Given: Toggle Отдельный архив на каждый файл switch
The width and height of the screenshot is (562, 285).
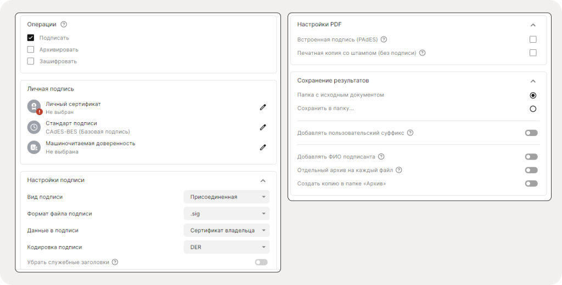Looking at the screenshot, I should 531,170.
